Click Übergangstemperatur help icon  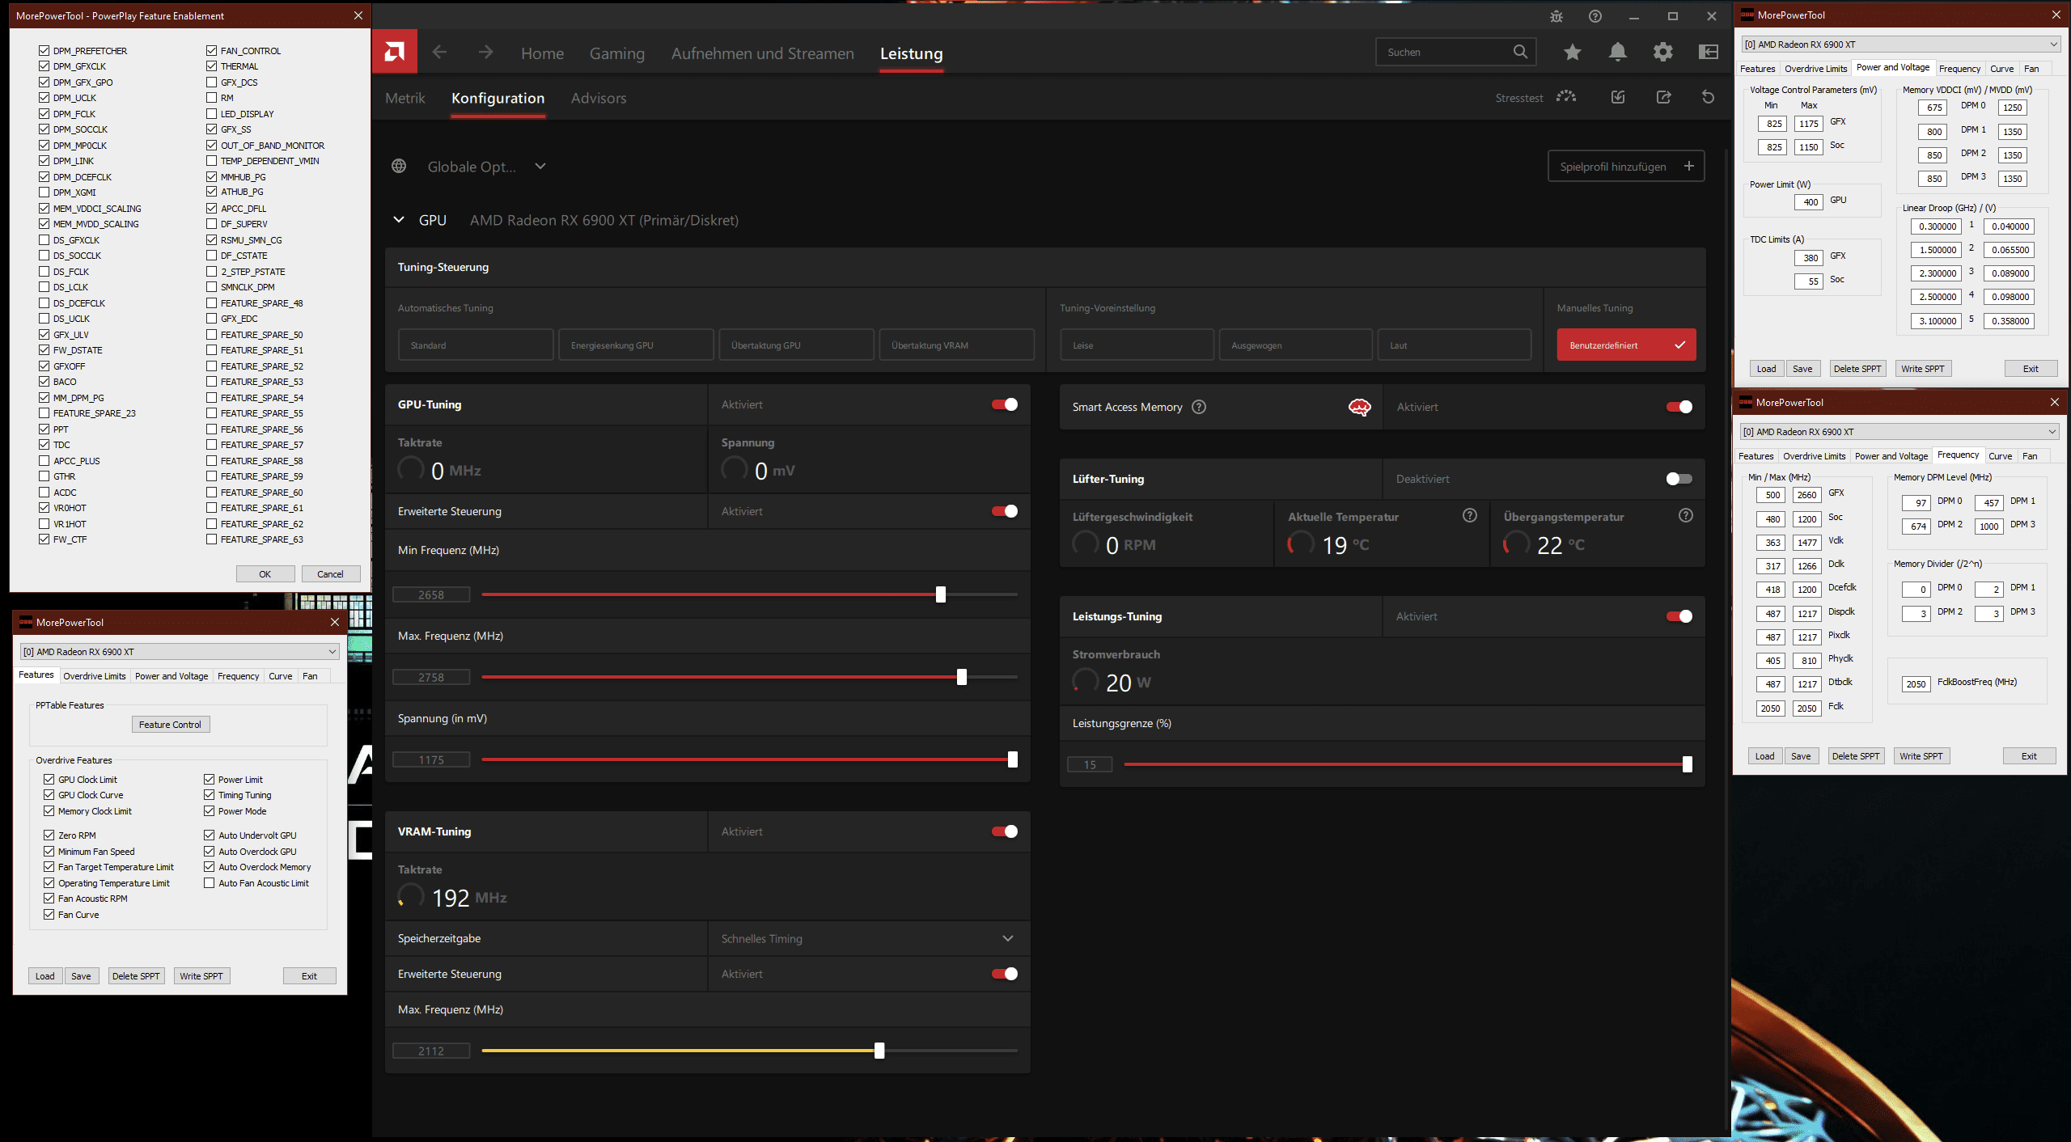(1685, 516)
